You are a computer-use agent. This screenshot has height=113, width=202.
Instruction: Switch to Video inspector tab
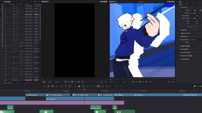coord(180,3)
